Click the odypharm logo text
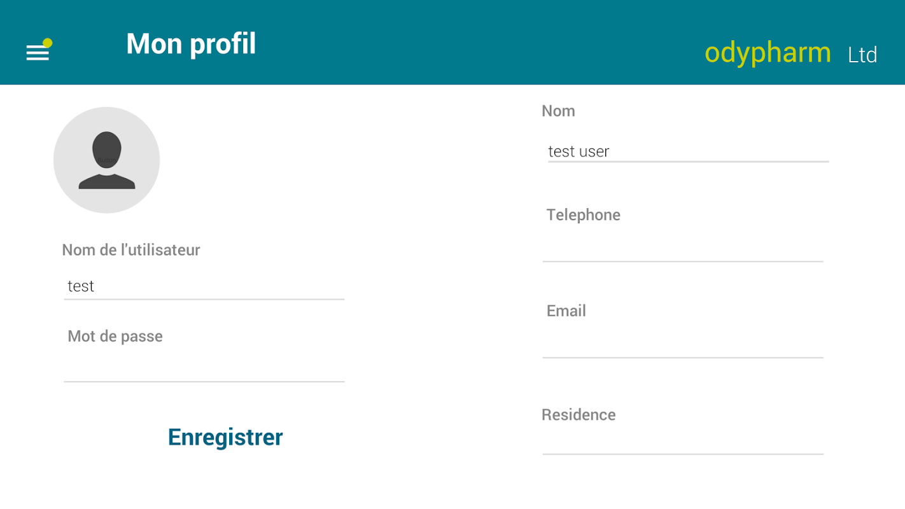 tap(768, 53)
